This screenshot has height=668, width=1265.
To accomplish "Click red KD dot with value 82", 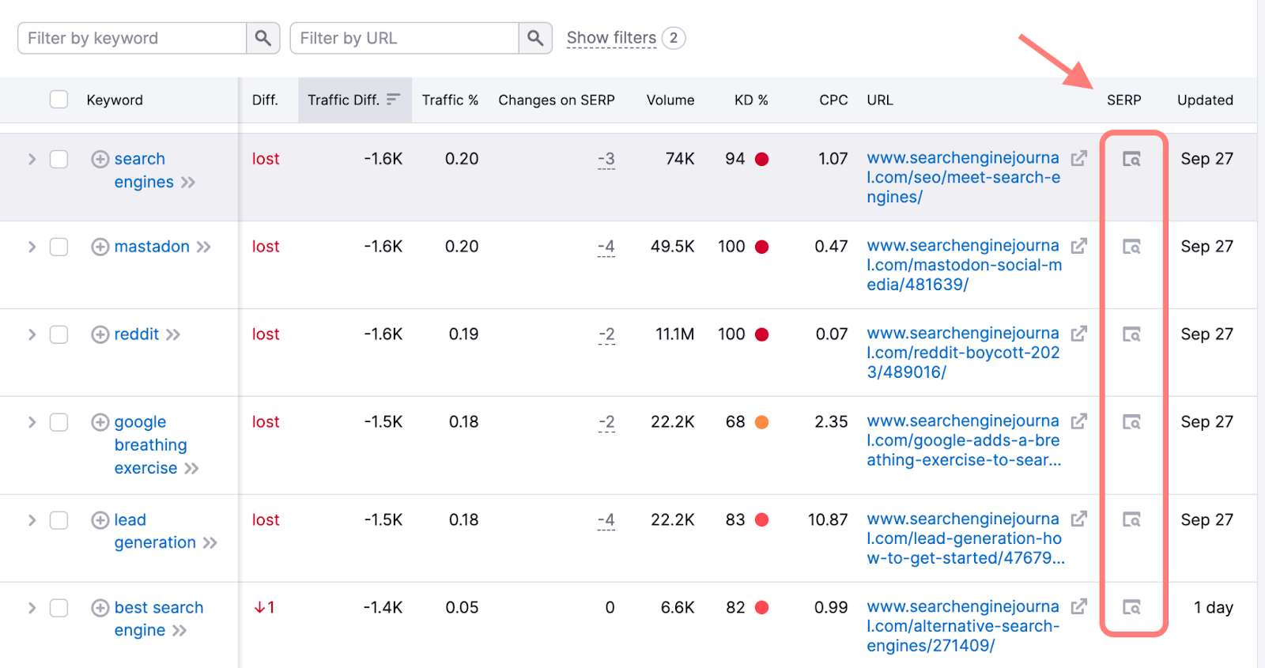I will tap(762, 608).
